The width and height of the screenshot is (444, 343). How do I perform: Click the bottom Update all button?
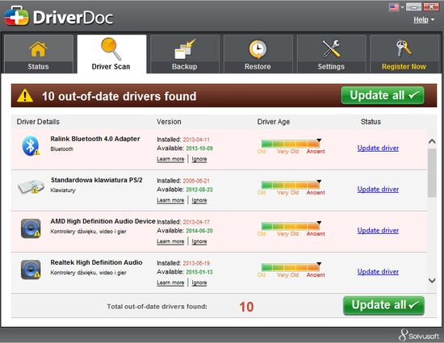click(x=383, y=306)
